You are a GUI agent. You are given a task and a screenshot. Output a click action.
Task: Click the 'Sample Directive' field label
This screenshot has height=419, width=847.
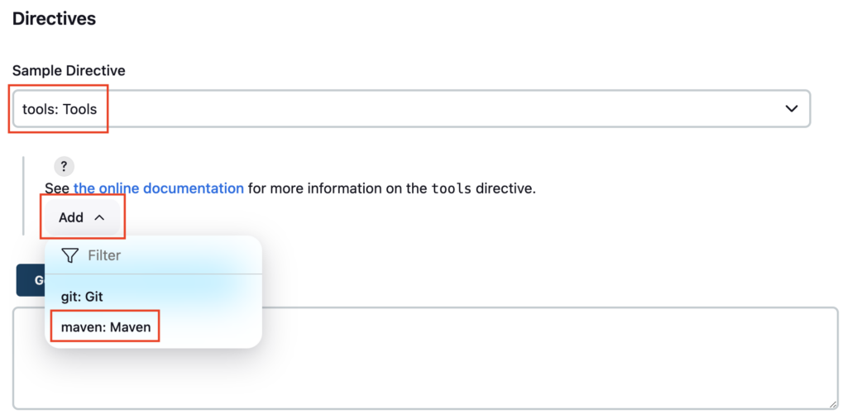click(69, 71)
